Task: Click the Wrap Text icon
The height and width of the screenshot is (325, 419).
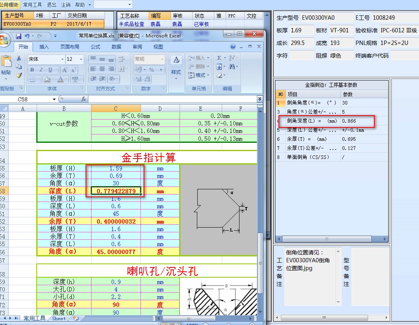Action: [x=121, y=59]
